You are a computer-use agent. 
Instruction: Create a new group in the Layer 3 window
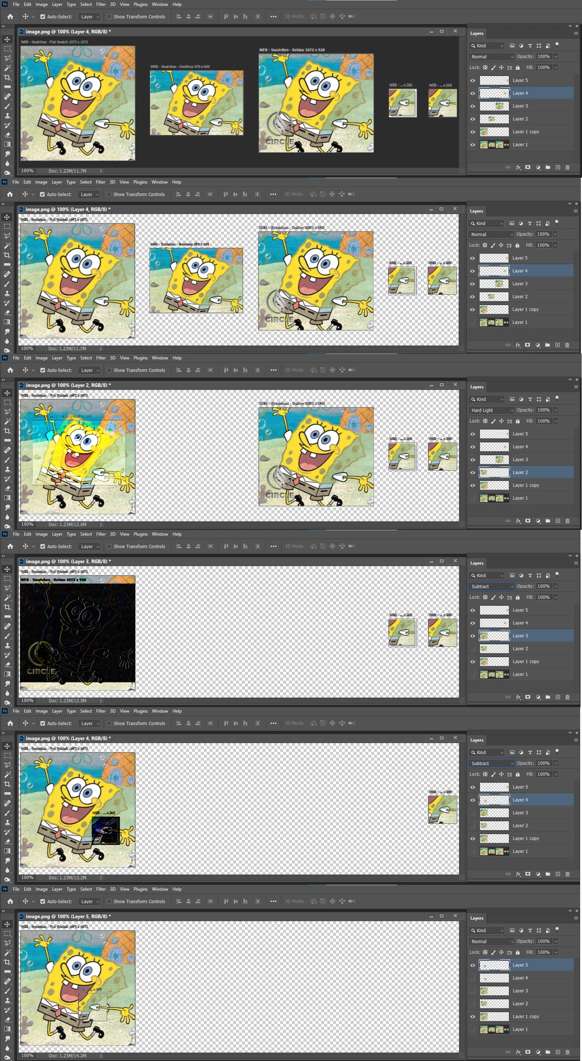(548, 697)
